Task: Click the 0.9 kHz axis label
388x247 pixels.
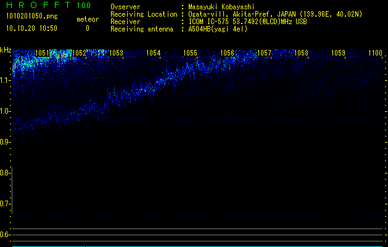Action: [x=5, y=142]
